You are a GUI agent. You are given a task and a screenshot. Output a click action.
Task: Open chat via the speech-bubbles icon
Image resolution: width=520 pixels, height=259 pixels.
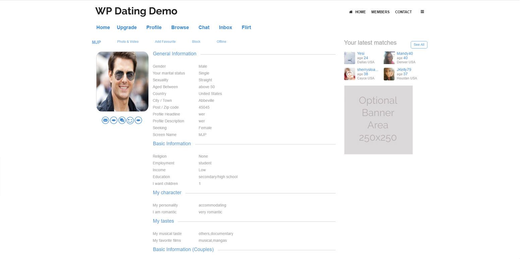(x=122, y=120)
